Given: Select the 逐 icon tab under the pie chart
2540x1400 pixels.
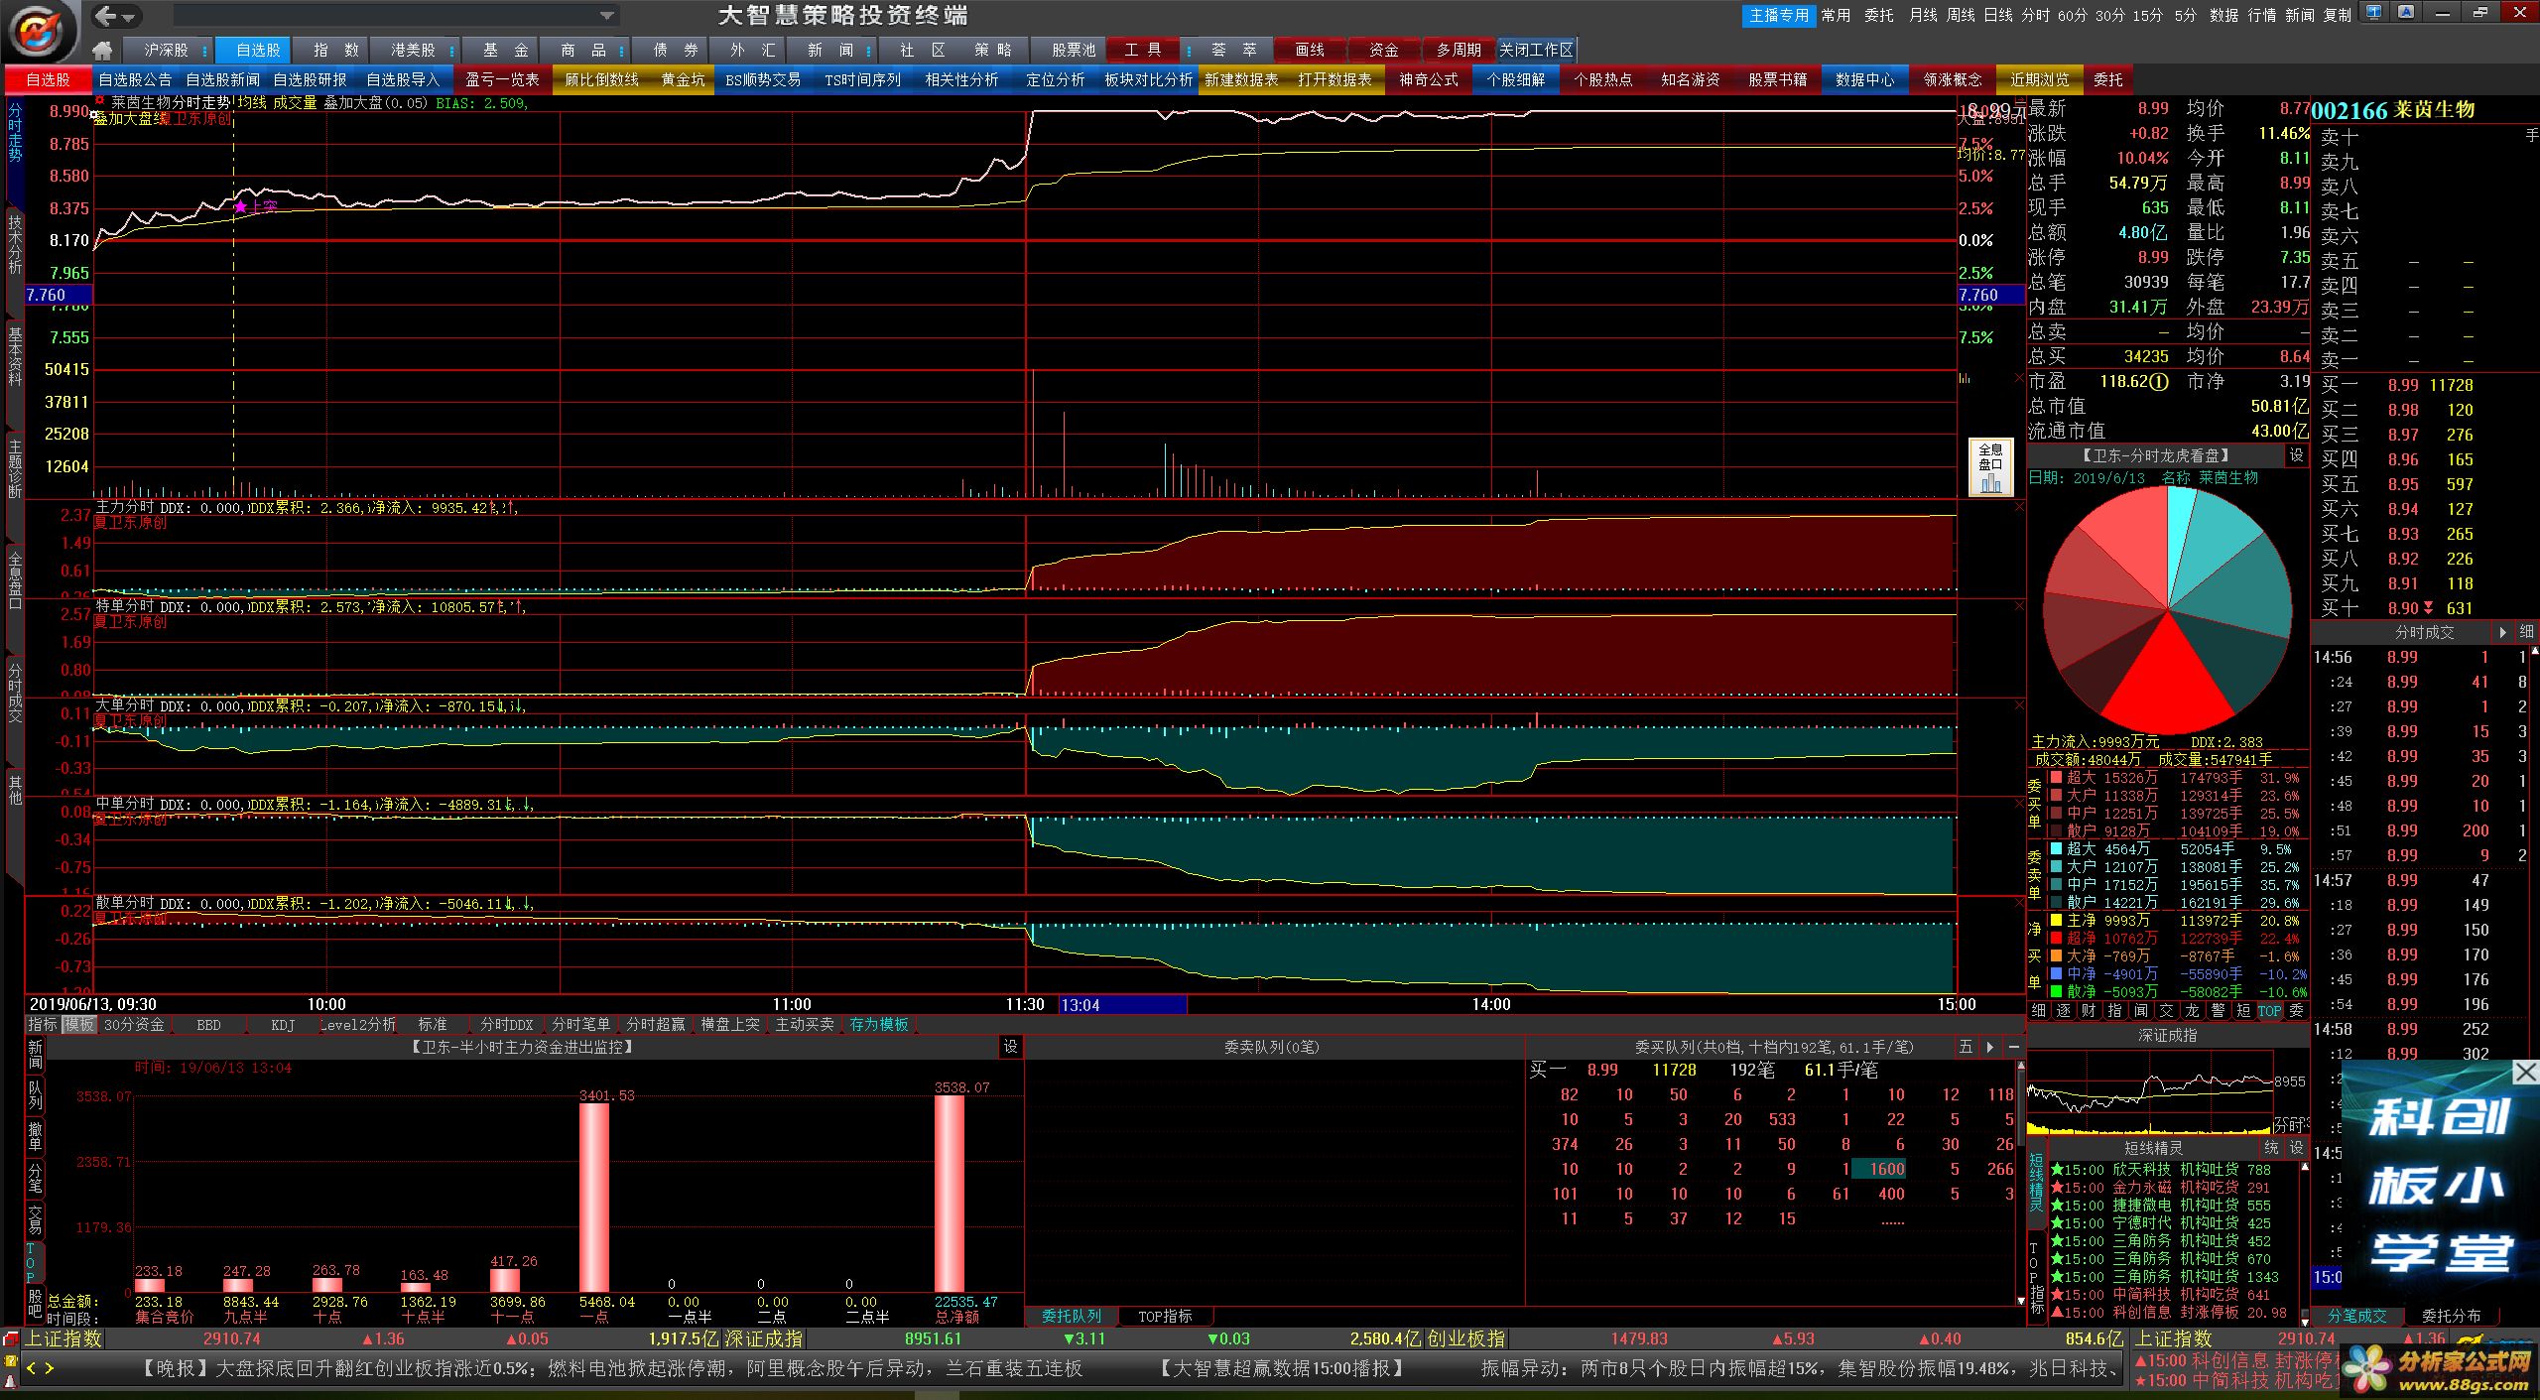Looking at the screenshot, I should 2064,1010.
